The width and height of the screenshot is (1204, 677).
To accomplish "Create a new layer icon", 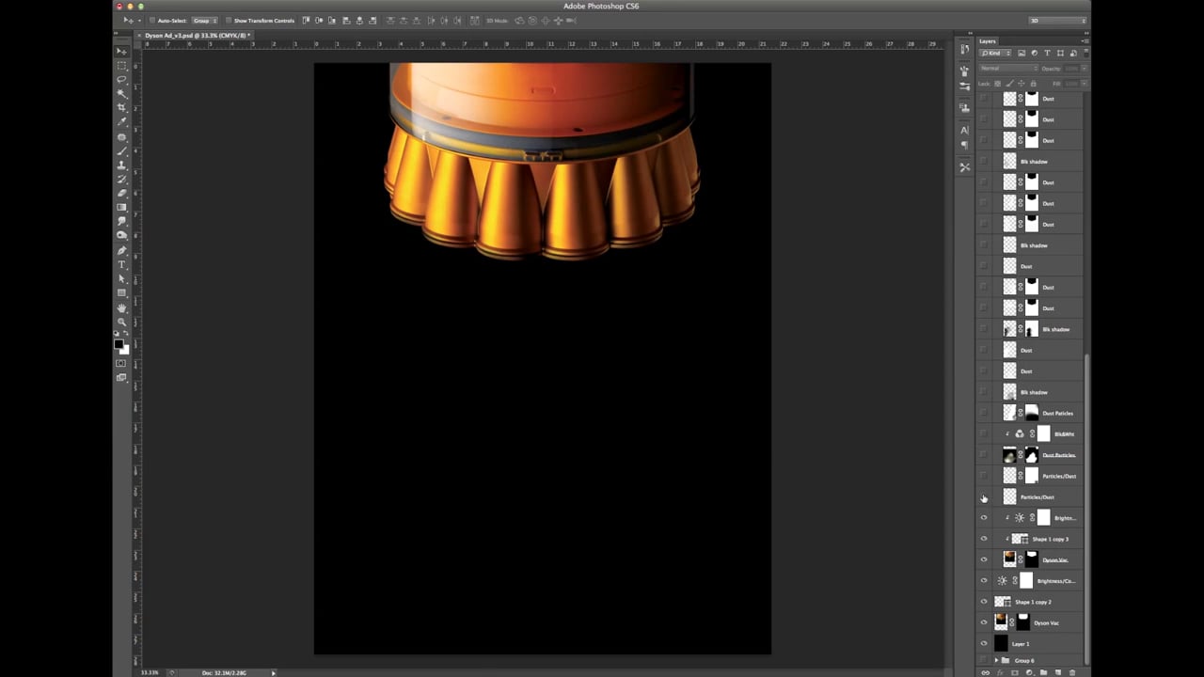I will coord(1058,672).
